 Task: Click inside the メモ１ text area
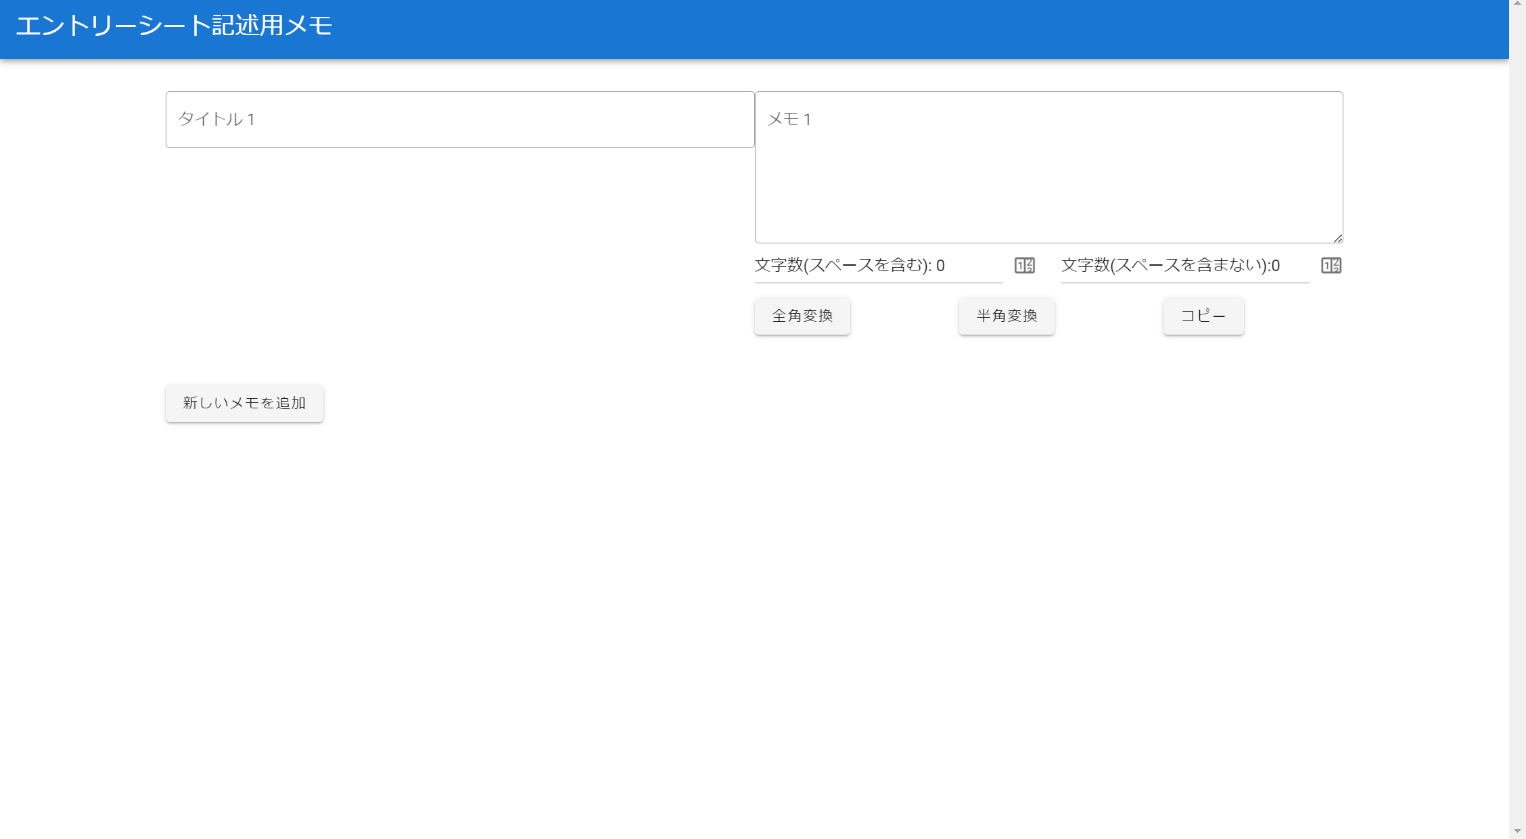(x=1048, y=167)
